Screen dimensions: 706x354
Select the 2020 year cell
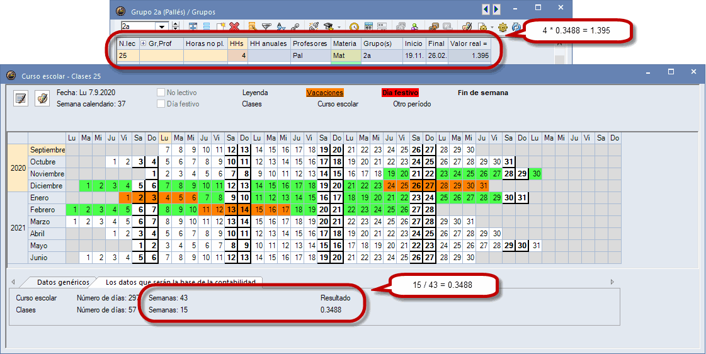point(18,168)
